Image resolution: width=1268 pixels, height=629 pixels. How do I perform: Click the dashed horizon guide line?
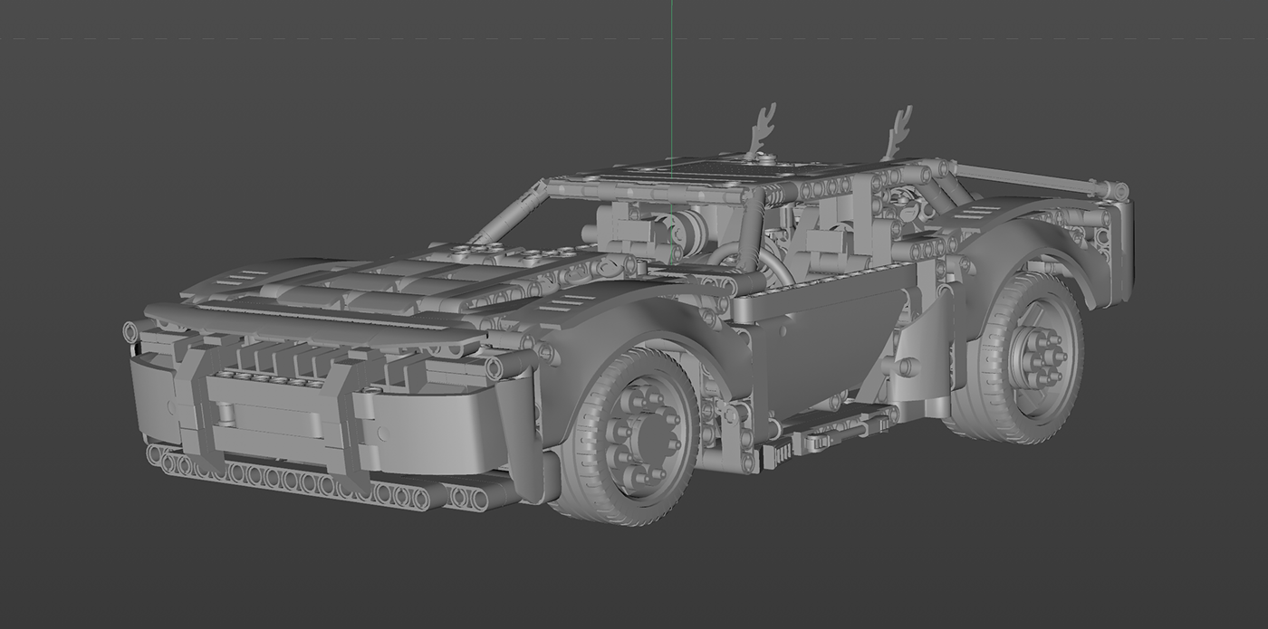point(362,40)
